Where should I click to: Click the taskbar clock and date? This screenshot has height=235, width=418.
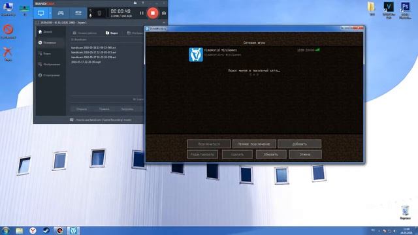click(406, 230)
